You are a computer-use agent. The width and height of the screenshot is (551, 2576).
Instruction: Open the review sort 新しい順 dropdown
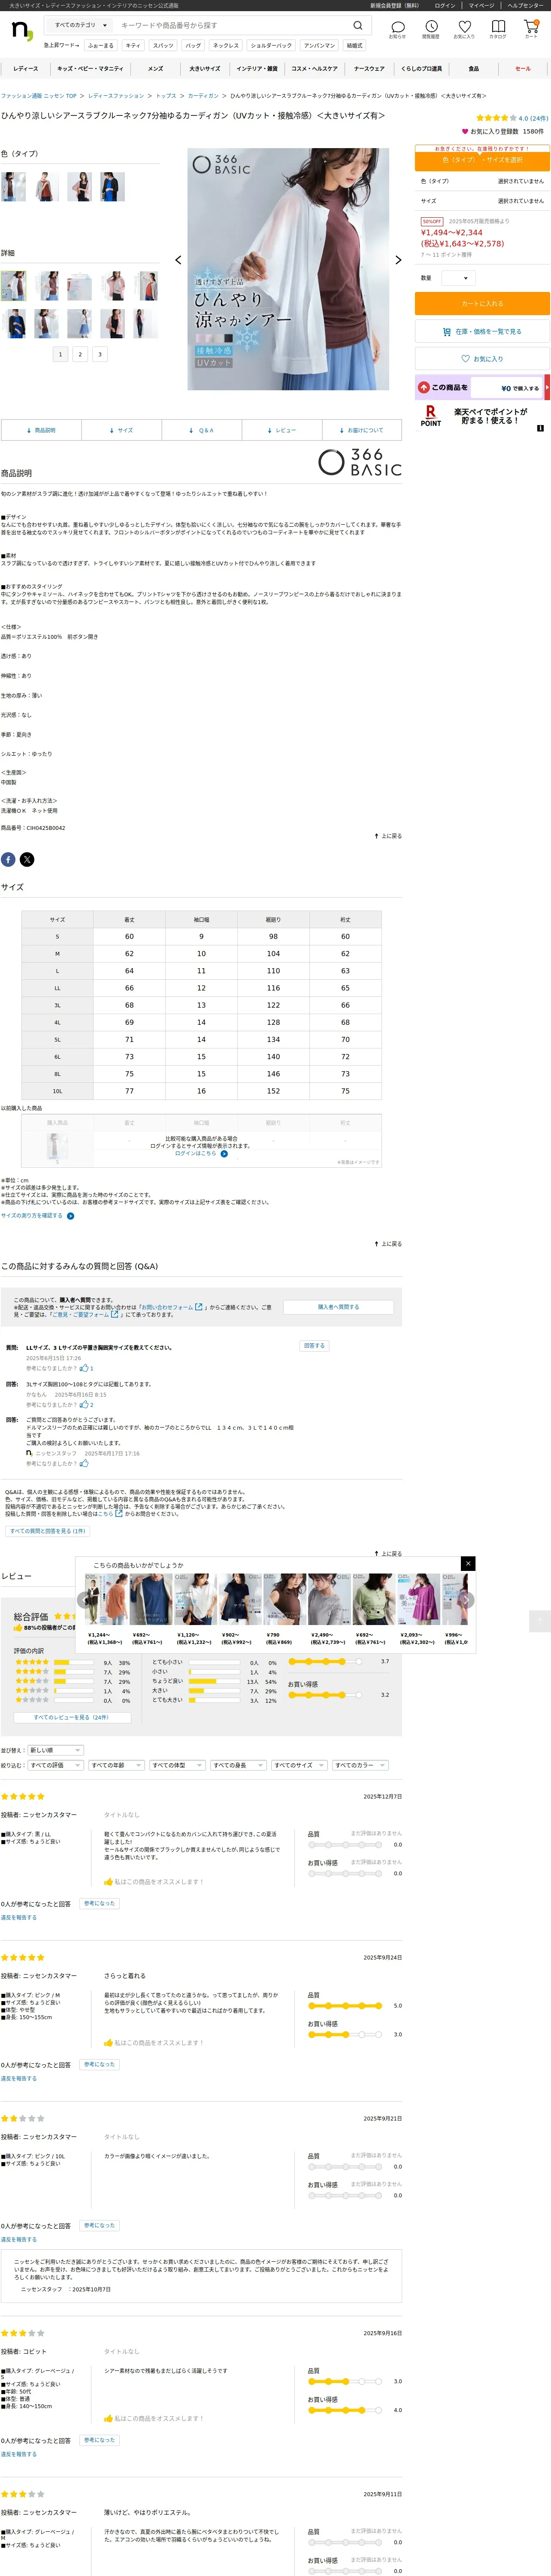coord(55,1750)
